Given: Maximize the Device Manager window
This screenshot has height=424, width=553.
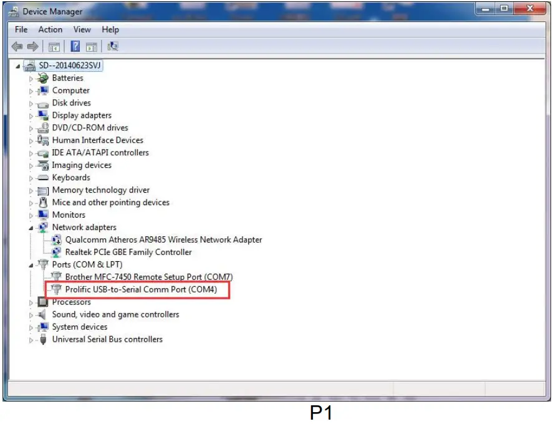Looking at the screenshot, I should click(504, 9).
